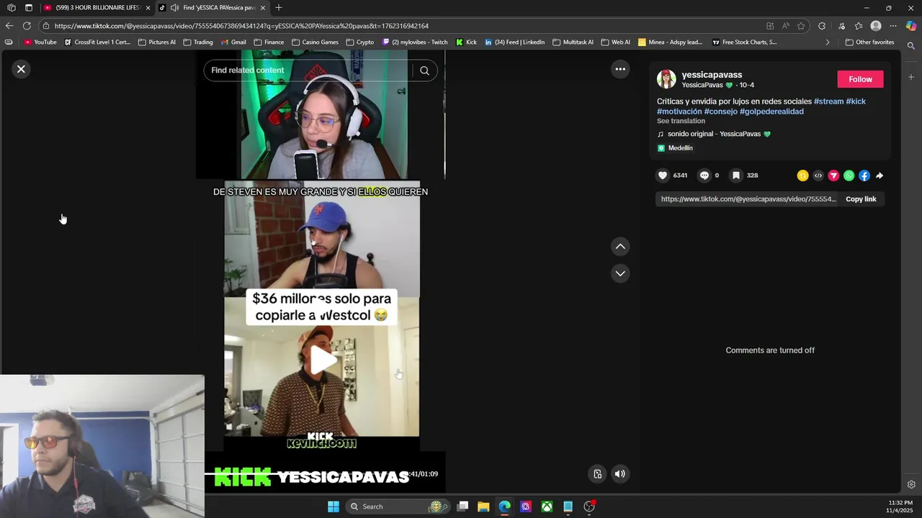Go to previous video with up arrow
The height and width of the screenshot is (518, 922).
click(620, 247)
